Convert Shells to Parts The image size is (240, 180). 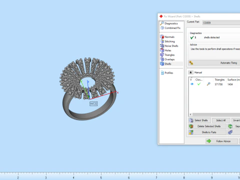[x=207, y=132]
